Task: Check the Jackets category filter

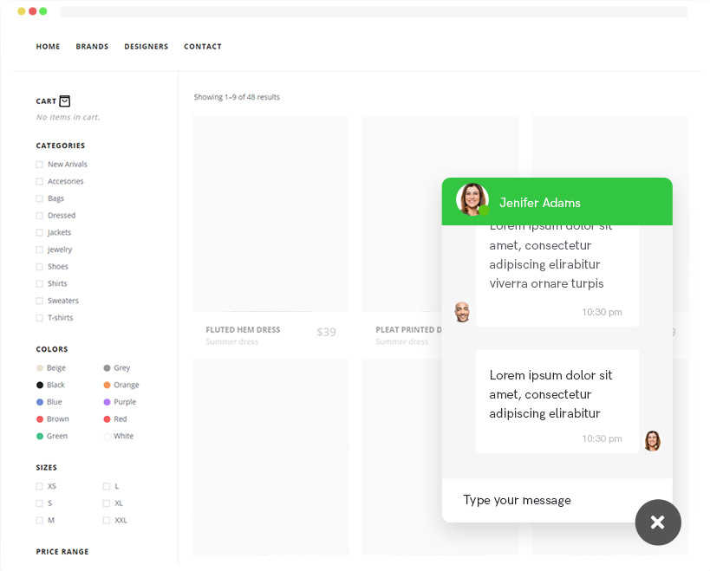Action: [39, 233]
